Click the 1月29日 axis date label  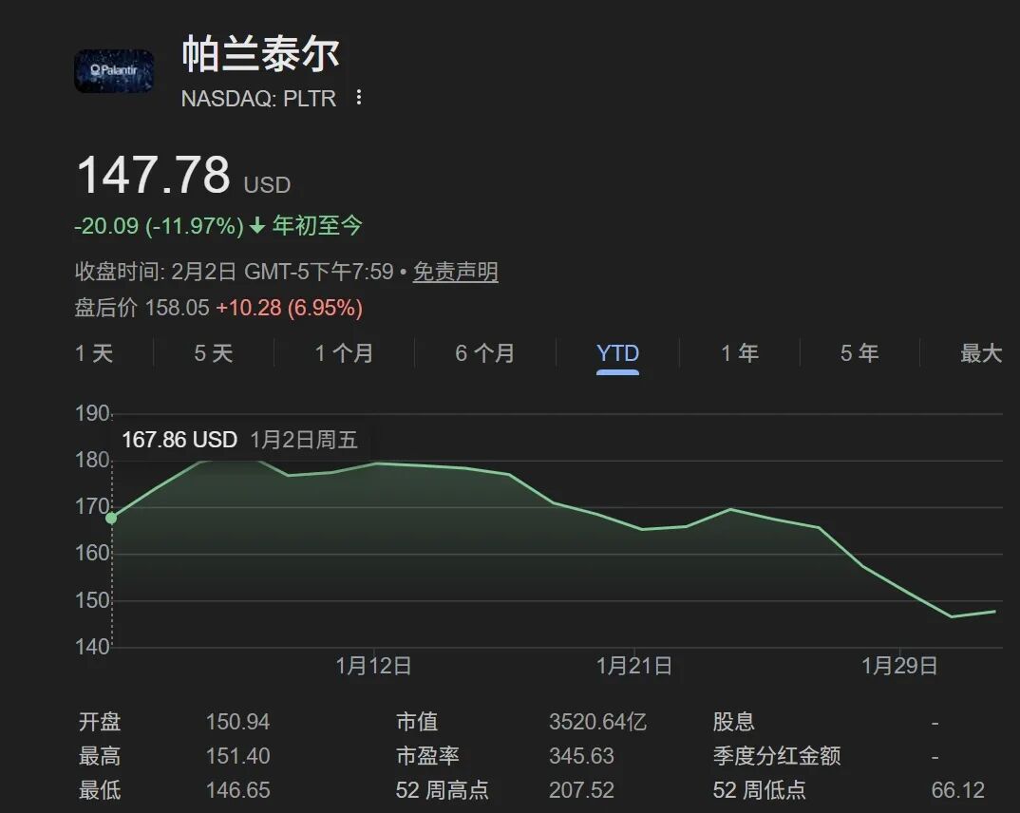(x=899, y=666)
